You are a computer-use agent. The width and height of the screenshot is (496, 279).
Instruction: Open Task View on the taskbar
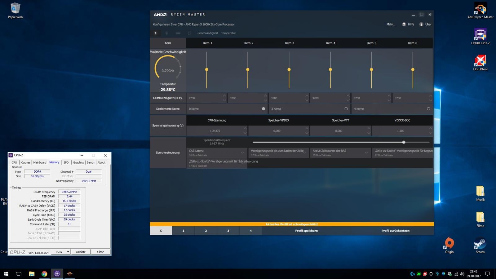(19, 274)
